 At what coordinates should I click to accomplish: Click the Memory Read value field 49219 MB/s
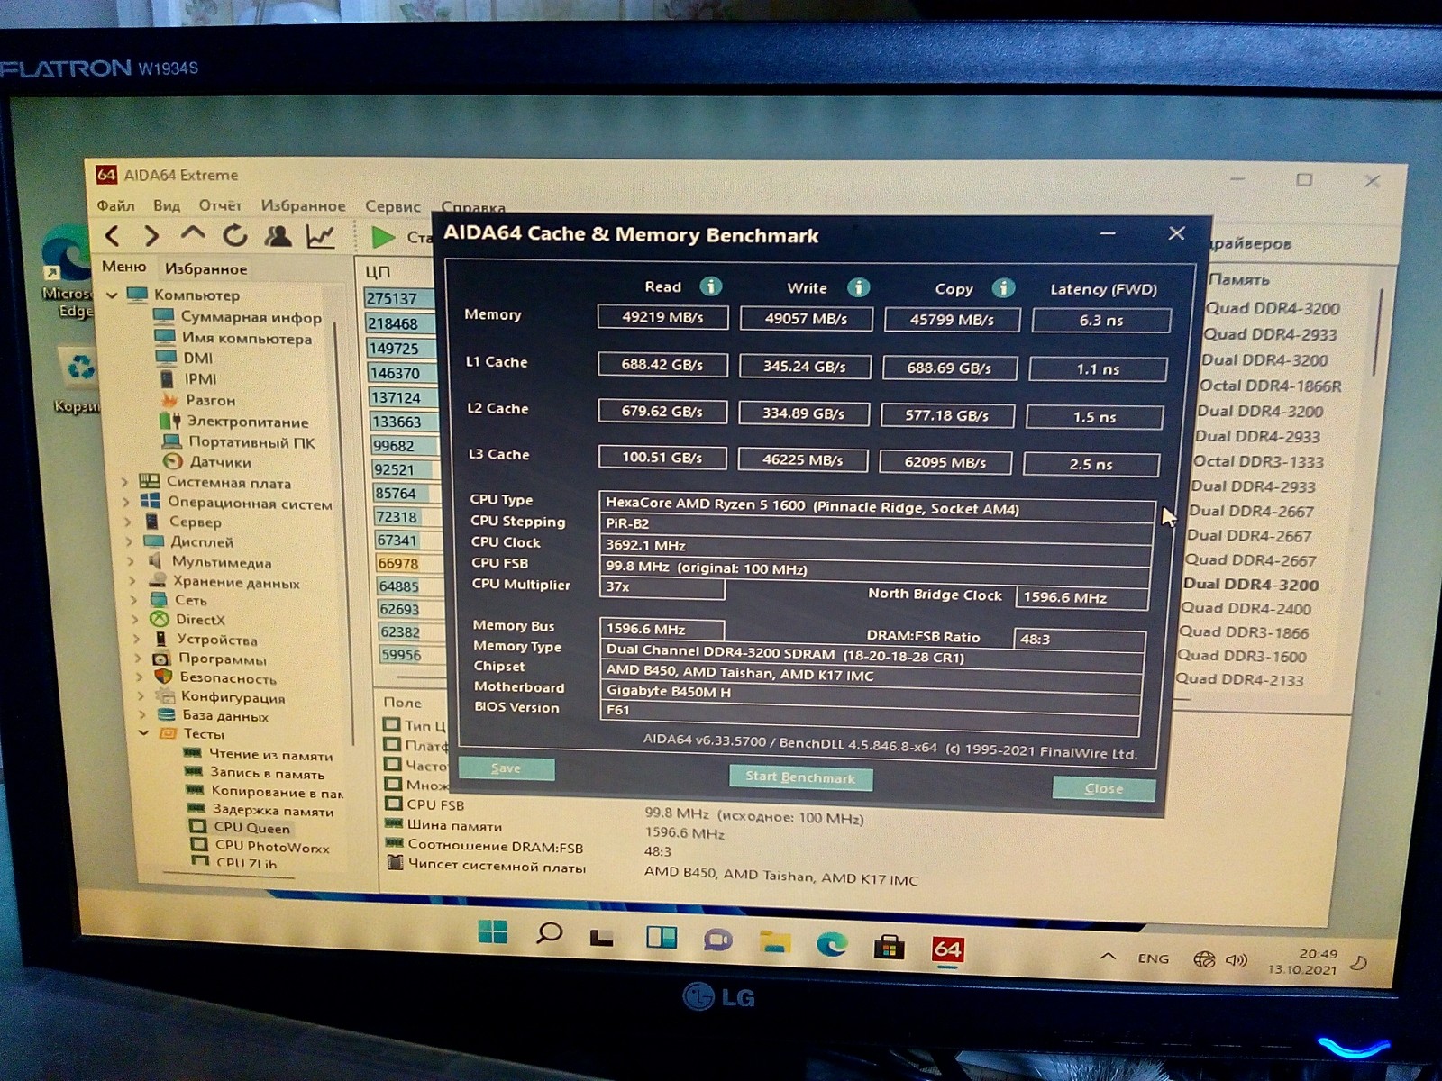point(662,317)
